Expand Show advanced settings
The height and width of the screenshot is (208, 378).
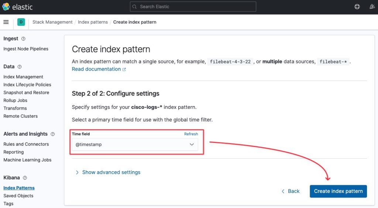(x=108, y=172)
